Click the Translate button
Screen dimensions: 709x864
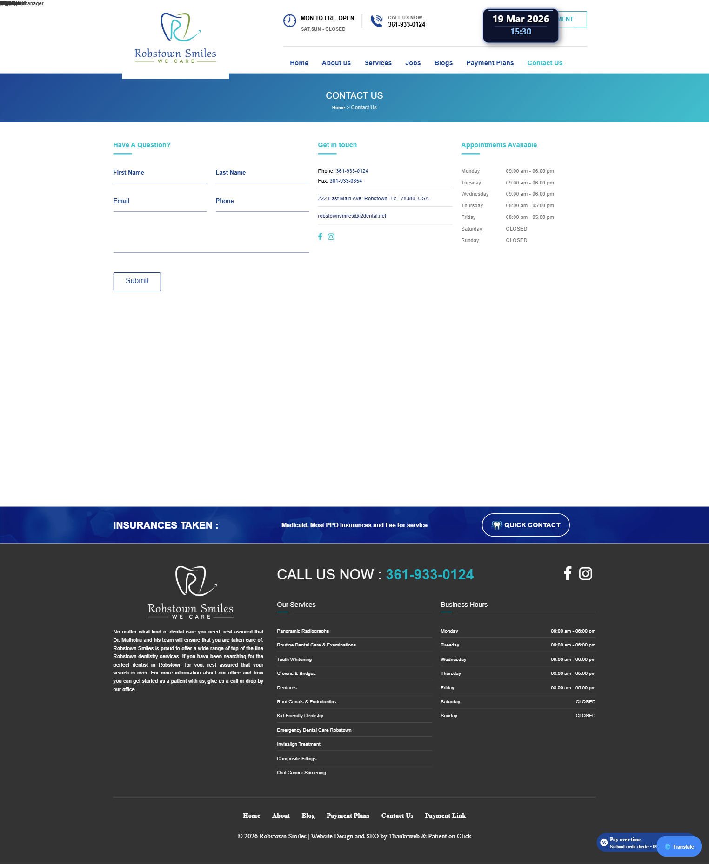[x=679, y=847]
